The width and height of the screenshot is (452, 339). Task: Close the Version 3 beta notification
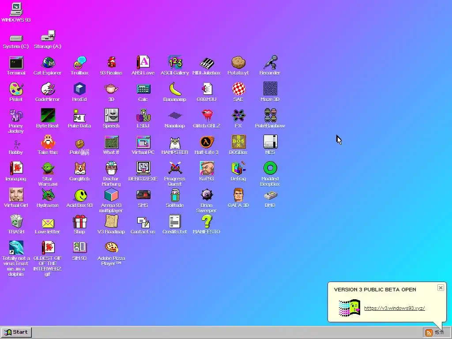[x=441, y=288]
